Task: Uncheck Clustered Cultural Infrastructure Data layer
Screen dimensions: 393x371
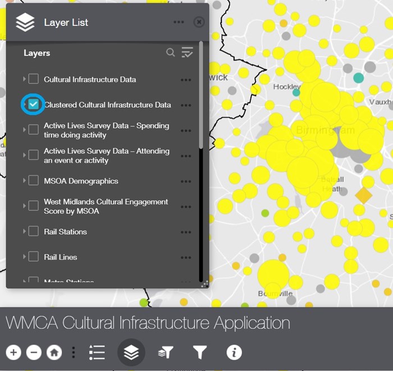Action: (x=34, y=104)
